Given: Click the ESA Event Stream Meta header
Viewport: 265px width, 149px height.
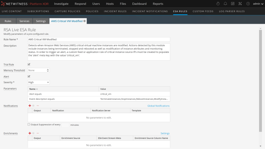Looking at the screenshot, I should point(115,138).
